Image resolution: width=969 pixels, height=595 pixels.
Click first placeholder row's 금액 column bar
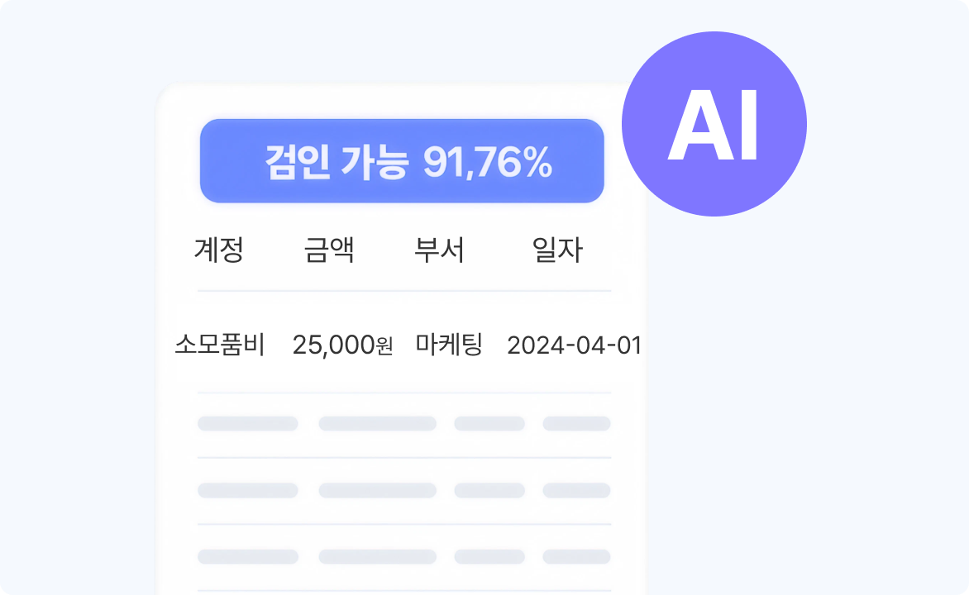[377, 424]
